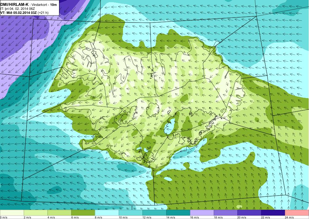
Task: Select the dark teal 14–16 m/s legend swatch
Action: (178, 213)
